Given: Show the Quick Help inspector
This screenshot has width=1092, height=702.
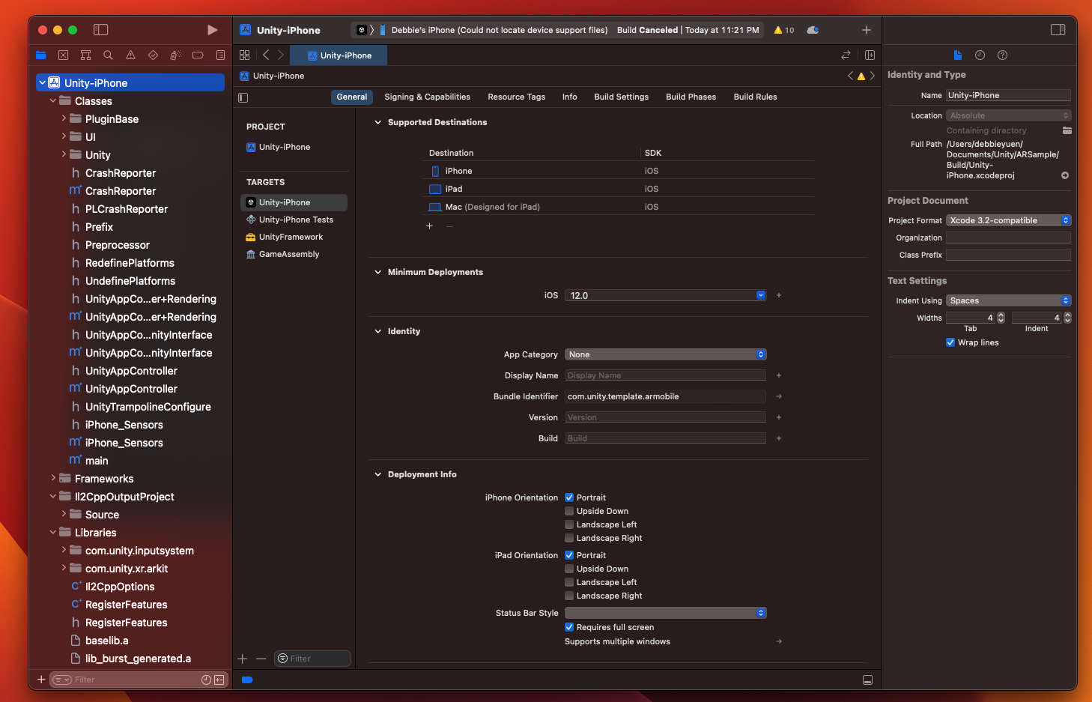Looking at the screenshot, I should click(1002, 55).
